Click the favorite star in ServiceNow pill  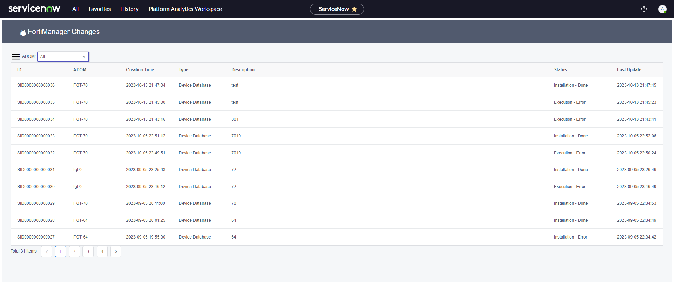tap(354, 9)
